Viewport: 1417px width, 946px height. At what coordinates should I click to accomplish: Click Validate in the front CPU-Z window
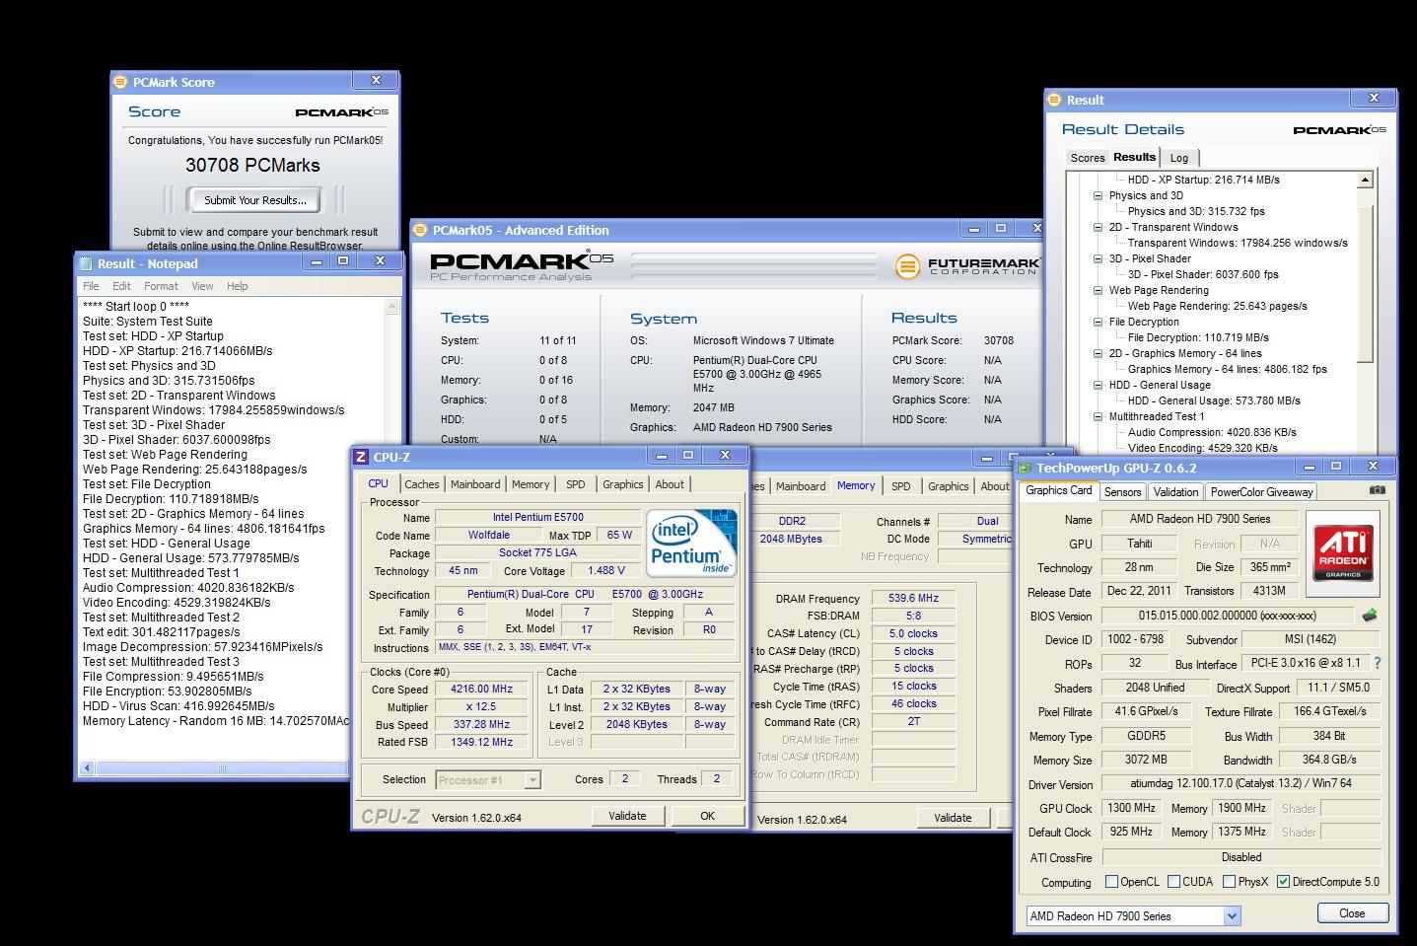point(627,816)
